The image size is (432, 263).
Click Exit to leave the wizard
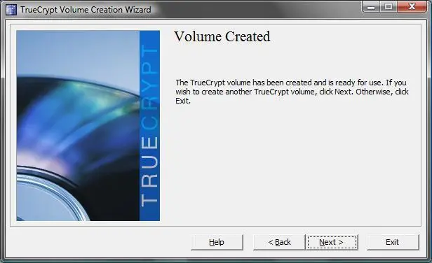(393, 242)
